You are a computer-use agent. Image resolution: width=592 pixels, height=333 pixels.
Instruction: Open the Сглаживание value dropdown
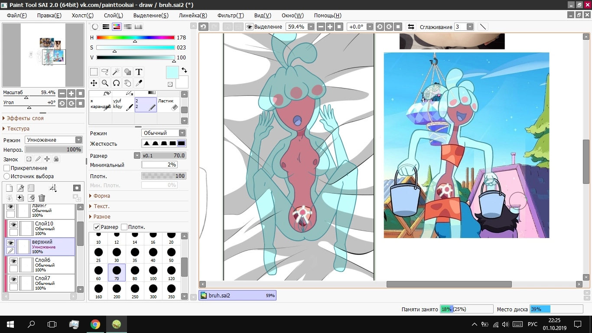pyautogui.click(x=470, y=27)
